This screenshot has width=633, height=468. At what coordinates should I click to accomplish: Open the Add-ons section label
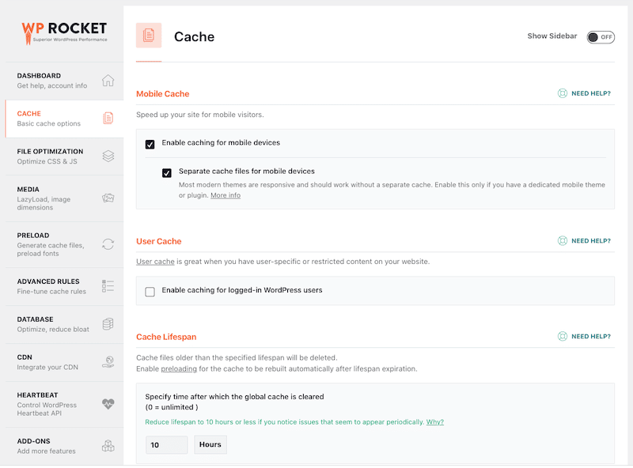(x=33, y=441)
